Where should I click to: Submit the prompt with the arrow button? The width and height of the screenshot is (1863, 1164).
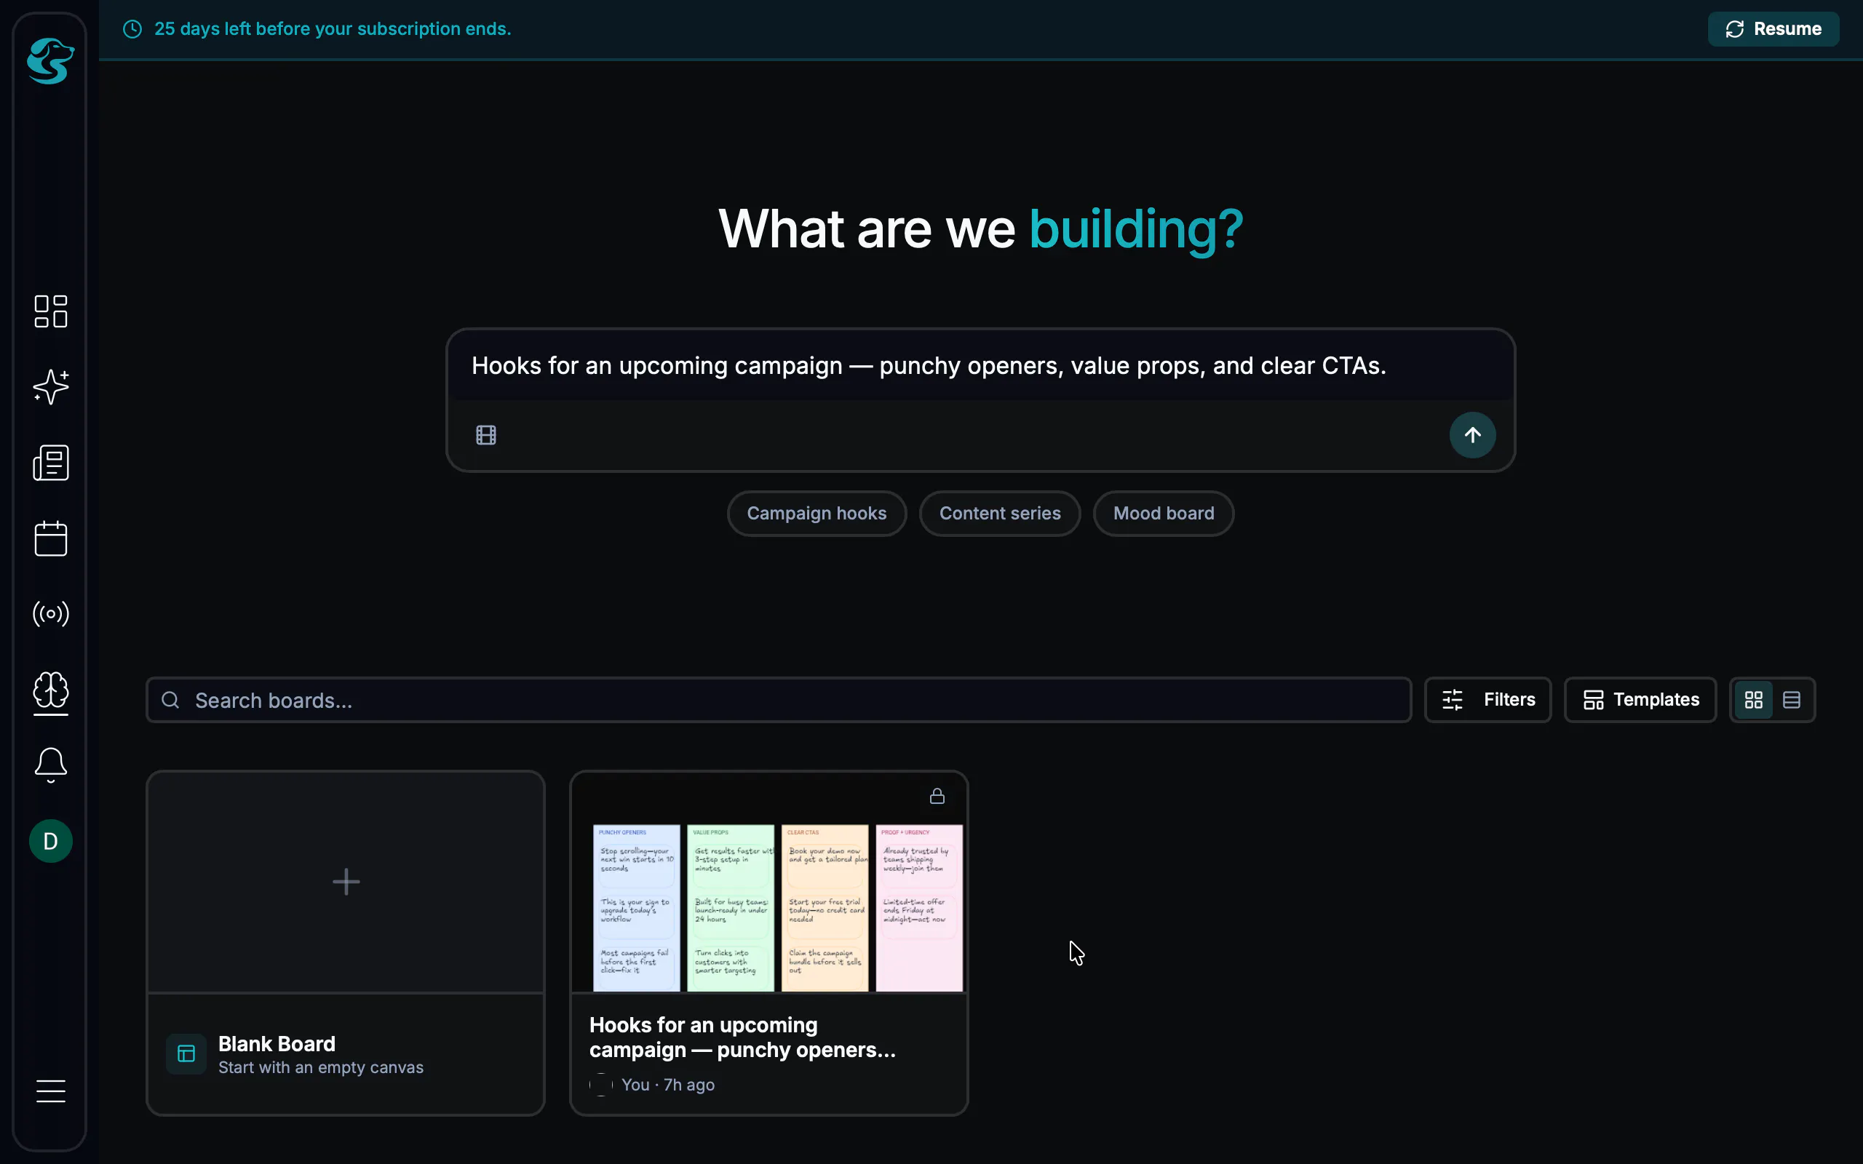point(1472,435)
